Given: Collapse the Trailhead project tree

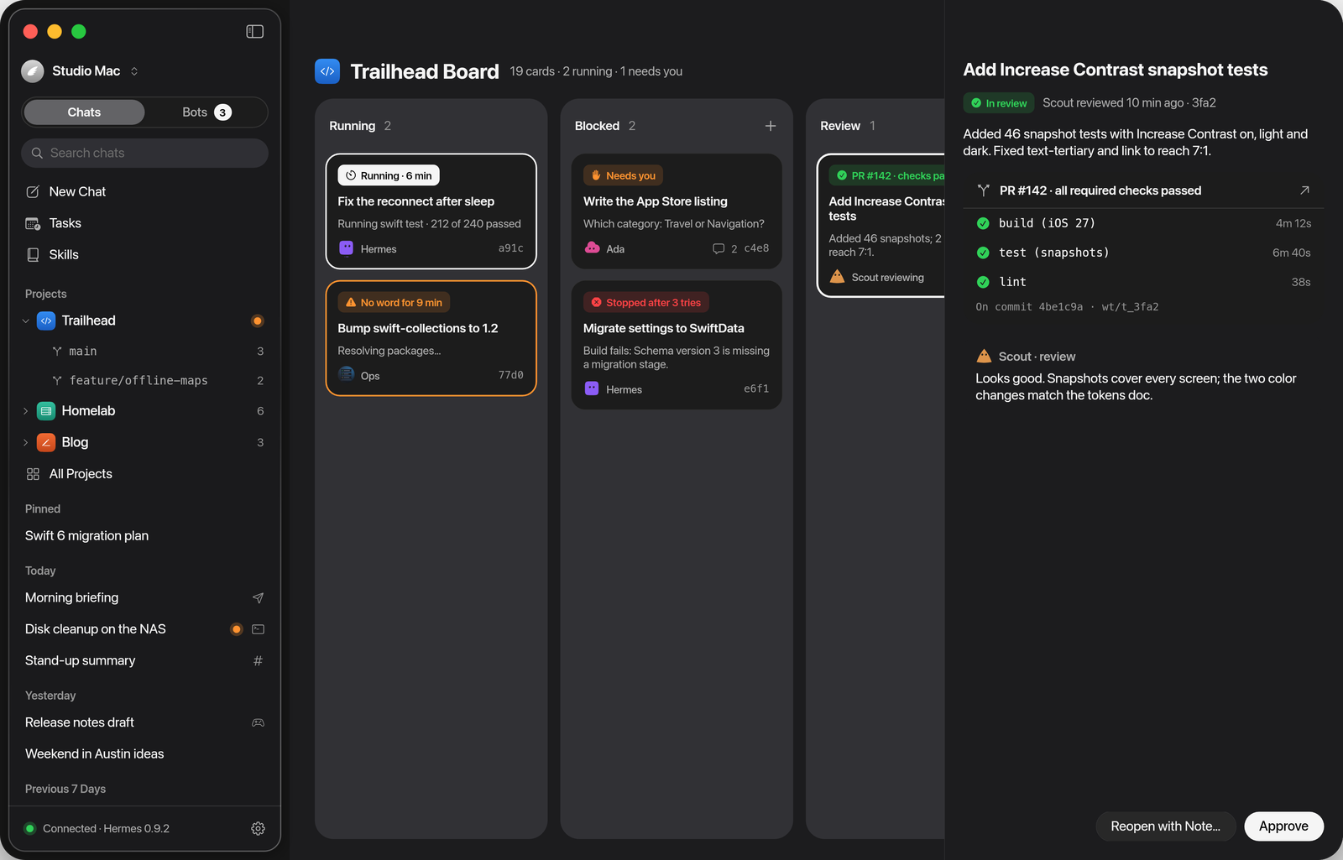Looking at the screenshot, I should [x=25, y=321].
